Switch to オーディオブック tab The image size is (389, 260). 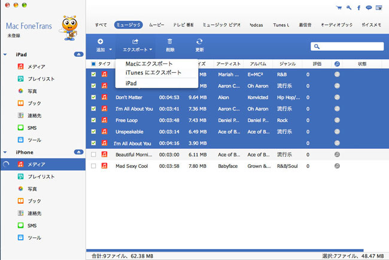(x=337, y=25)
